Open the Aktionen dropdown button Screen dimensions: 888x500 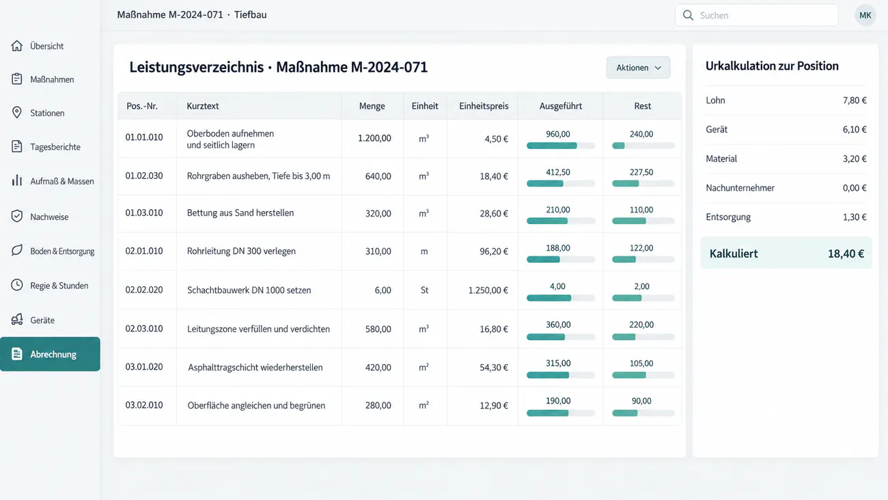coord(638,68)
